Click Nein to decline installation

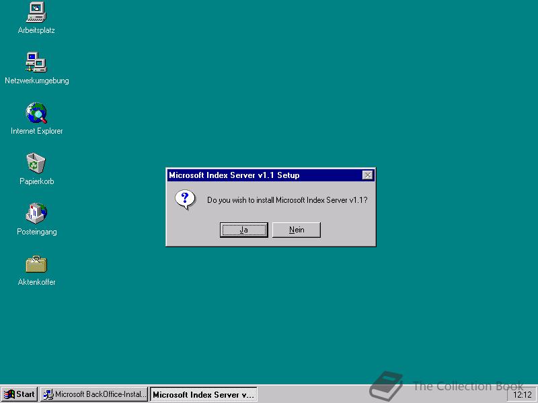click(x=297, y=230)
